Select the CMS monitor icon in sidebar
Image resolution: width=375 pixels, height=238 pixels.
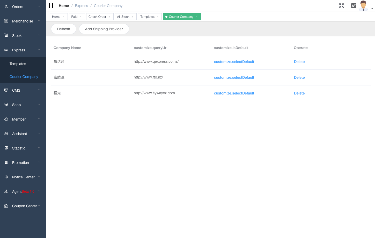[6, 90]
